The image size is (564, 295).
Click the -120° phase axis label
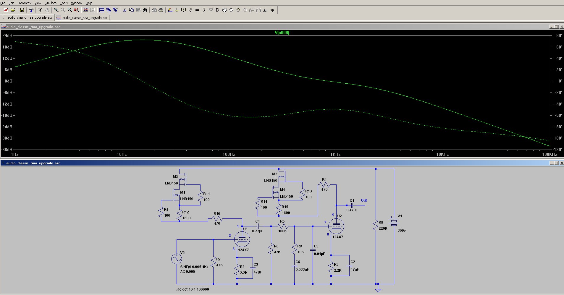click(x=558, y=150)
